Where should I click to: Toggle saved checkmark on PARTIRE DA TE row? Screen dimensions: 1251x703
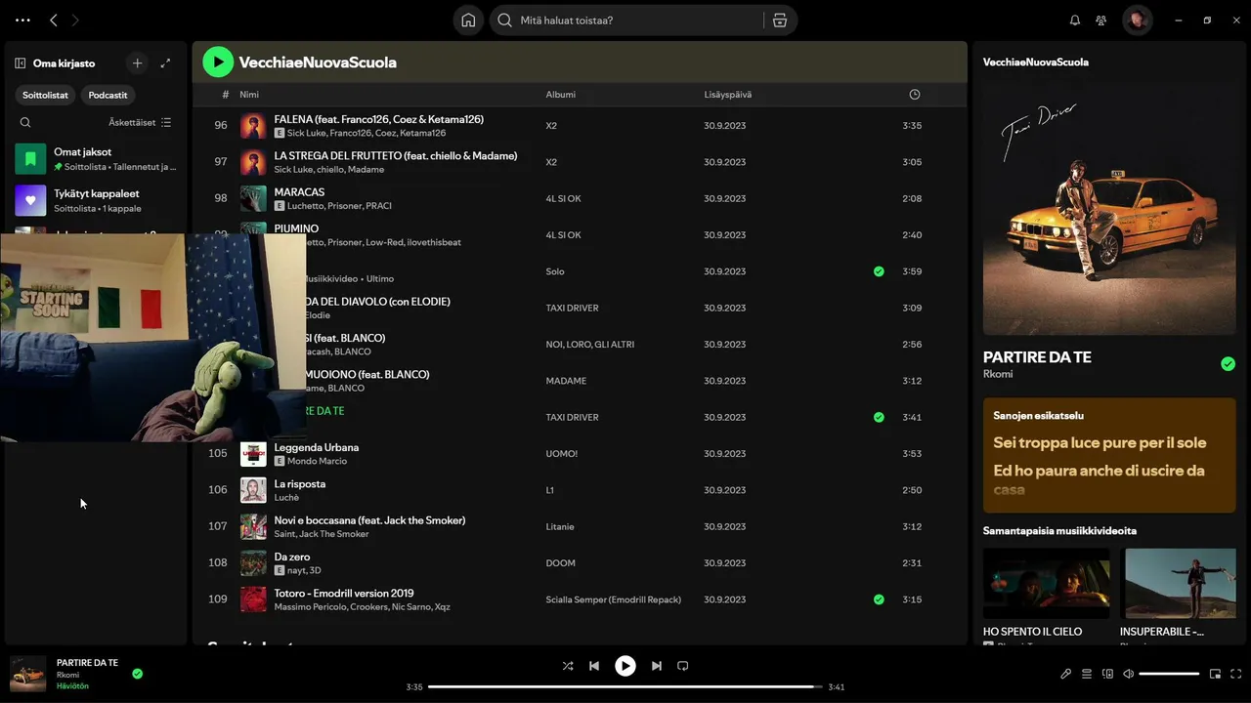(879, 417)
